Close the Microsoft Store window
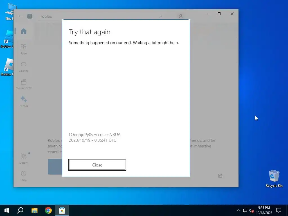The width and height of the screenshot is (288, 216). (x=232, y=14)
